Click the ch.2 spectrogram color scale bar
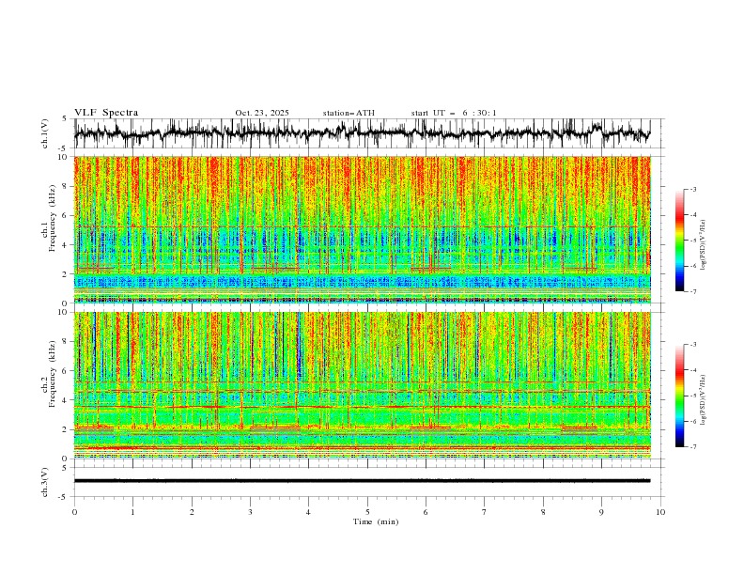The width and height of the screenshot is (744, 575). pos(679,396)
